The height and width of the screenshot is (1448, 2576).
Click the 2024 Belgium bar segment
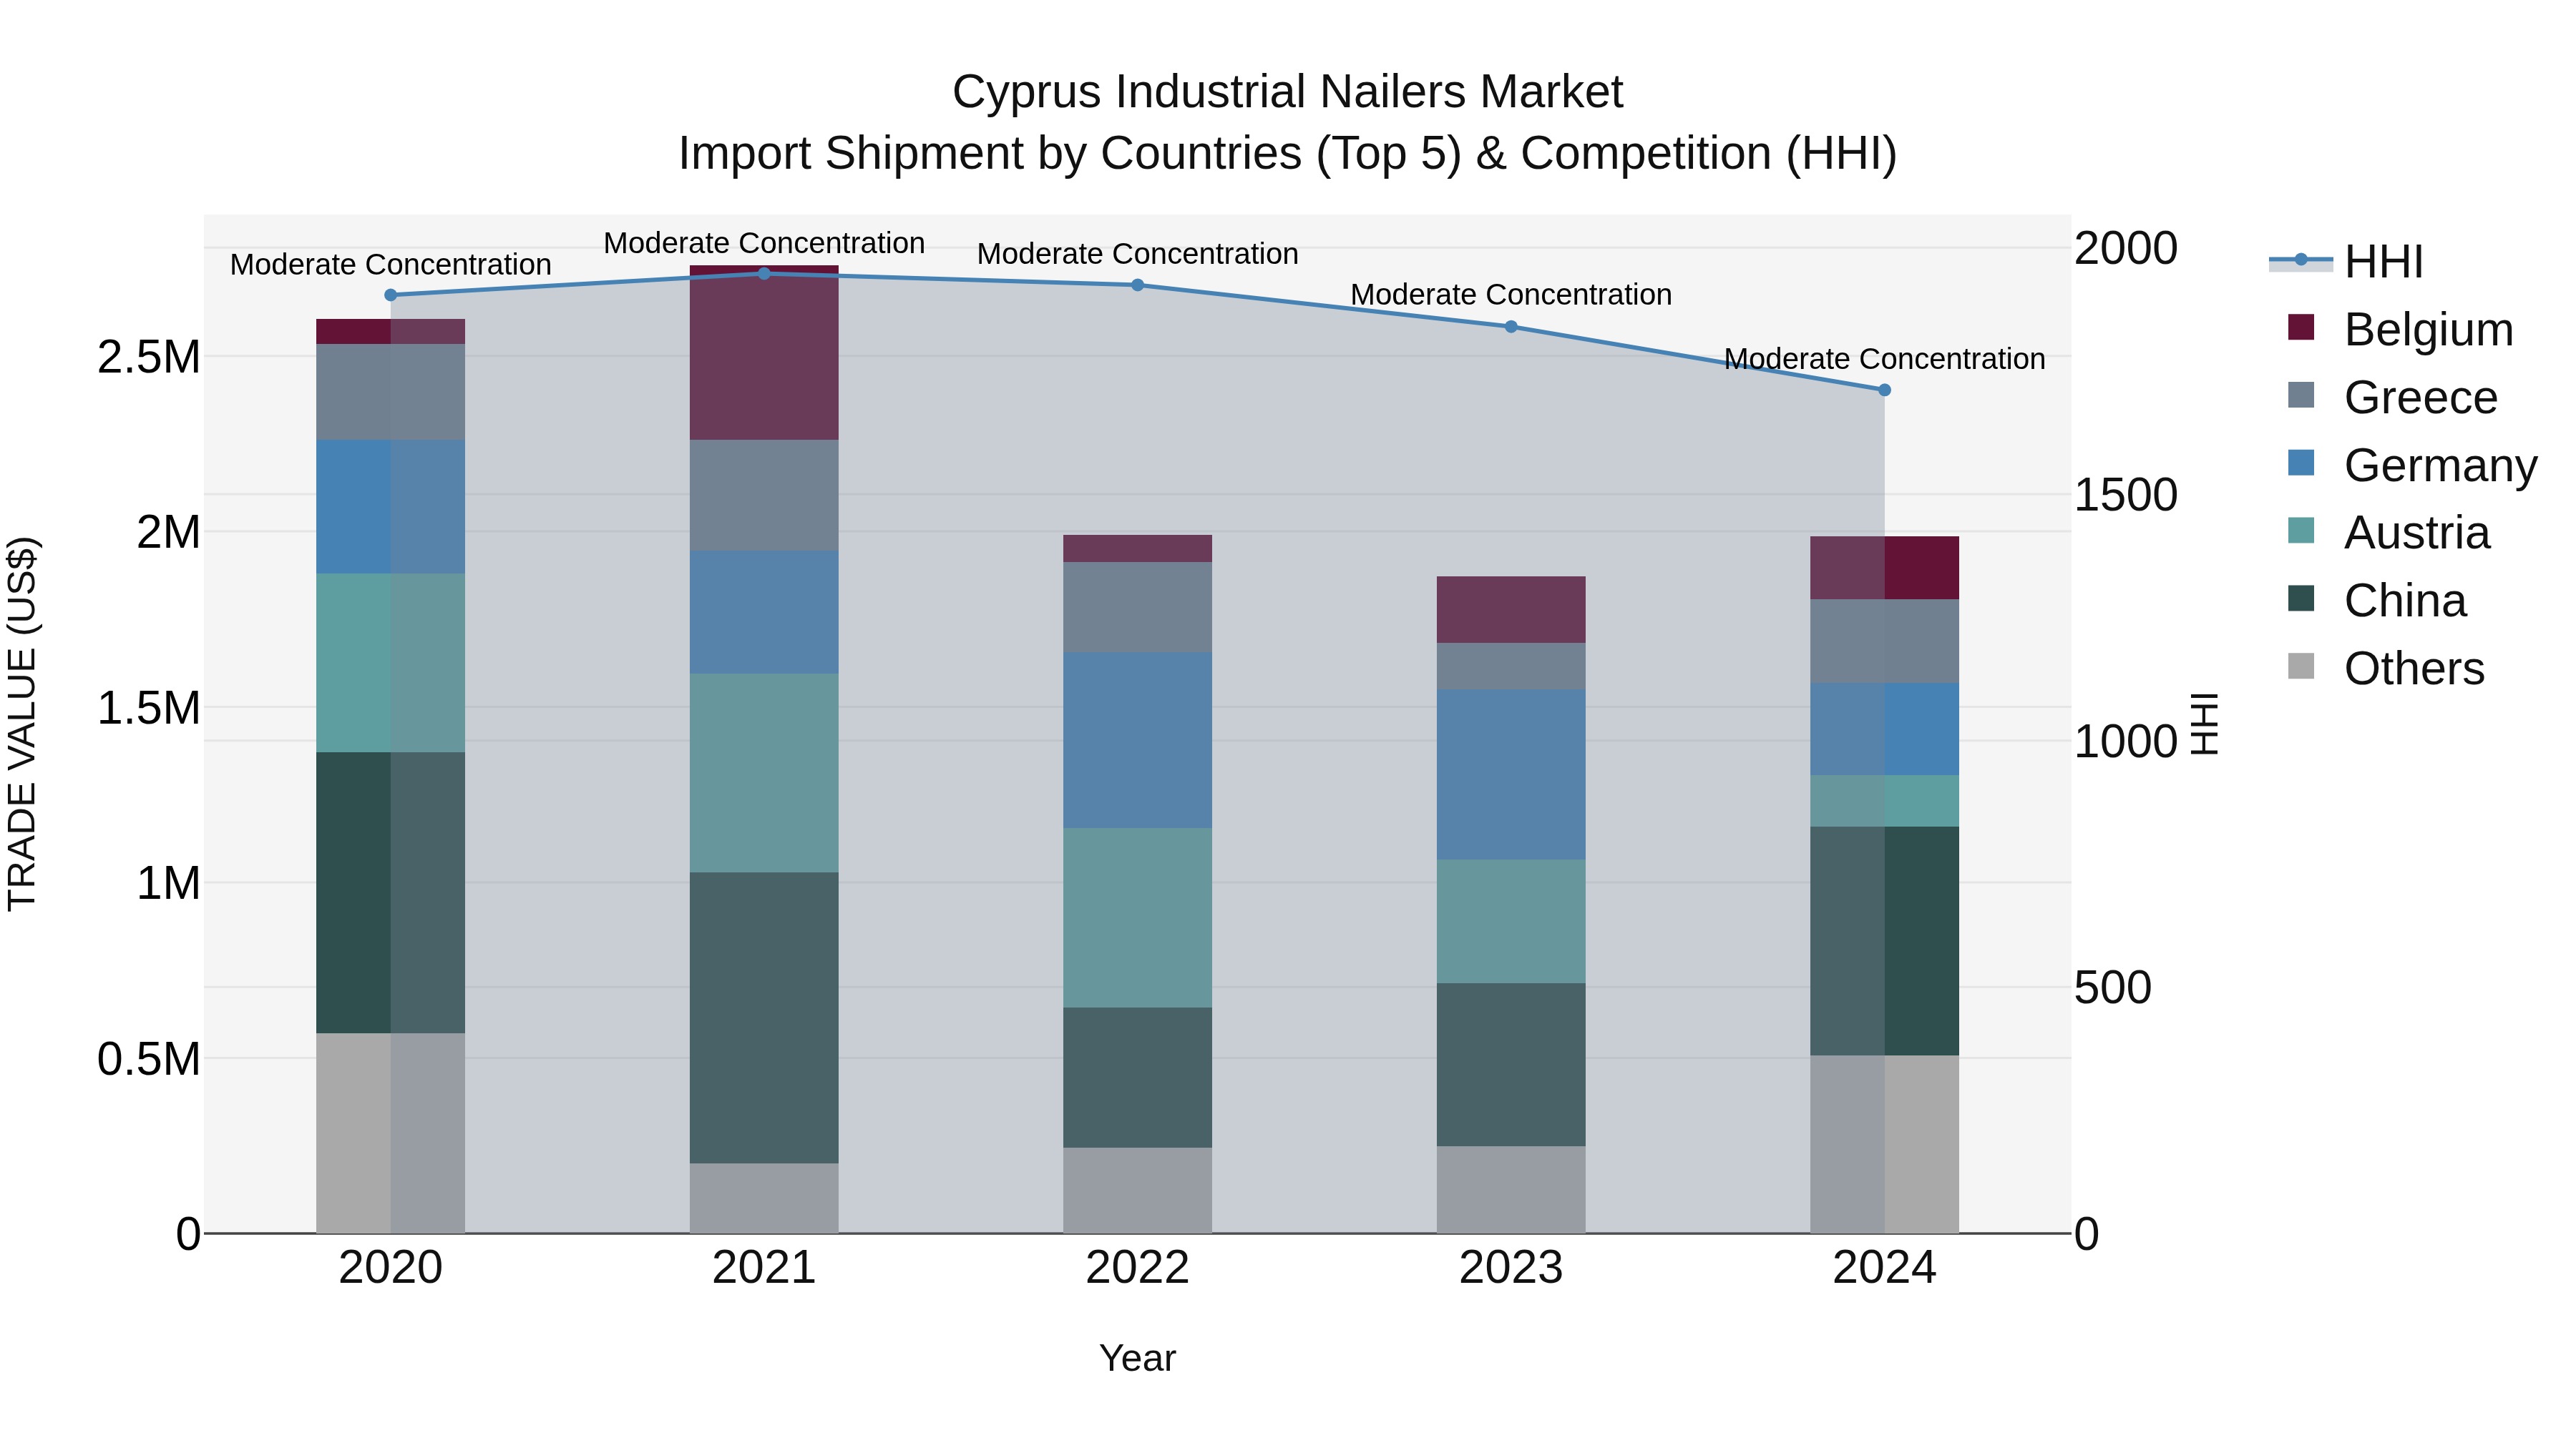(1884, 568)
